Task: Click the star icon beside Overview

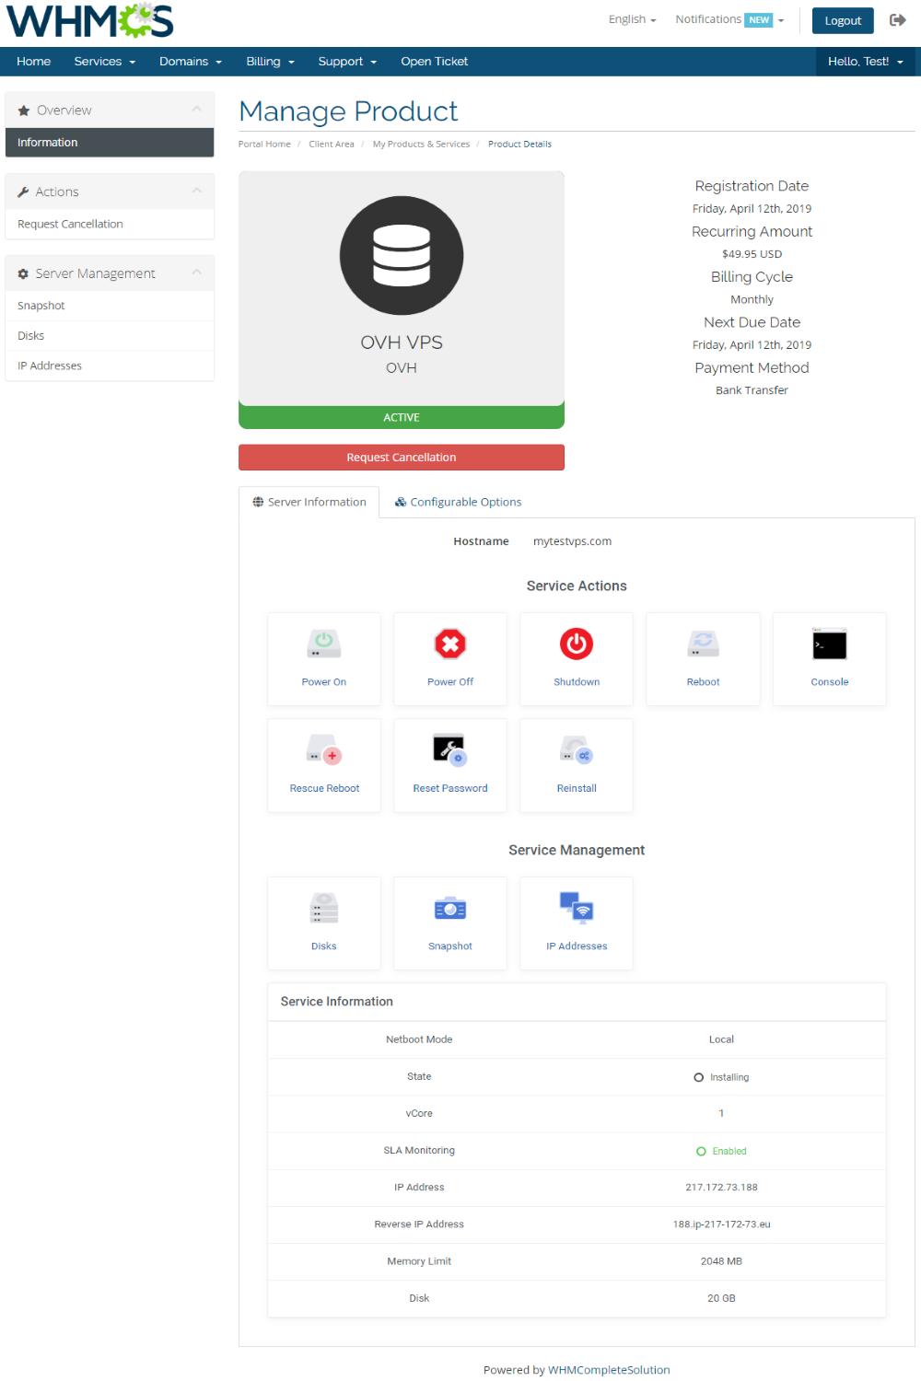Action: tap(24, 110)
